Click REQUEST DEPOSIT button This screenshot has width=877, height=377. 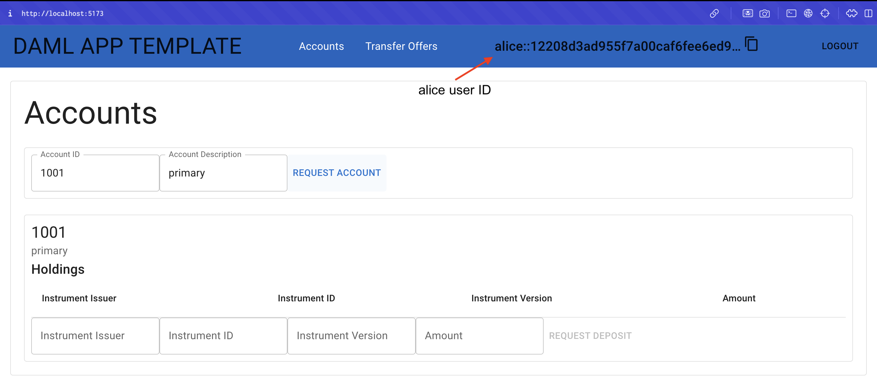(x=590, y=335)
